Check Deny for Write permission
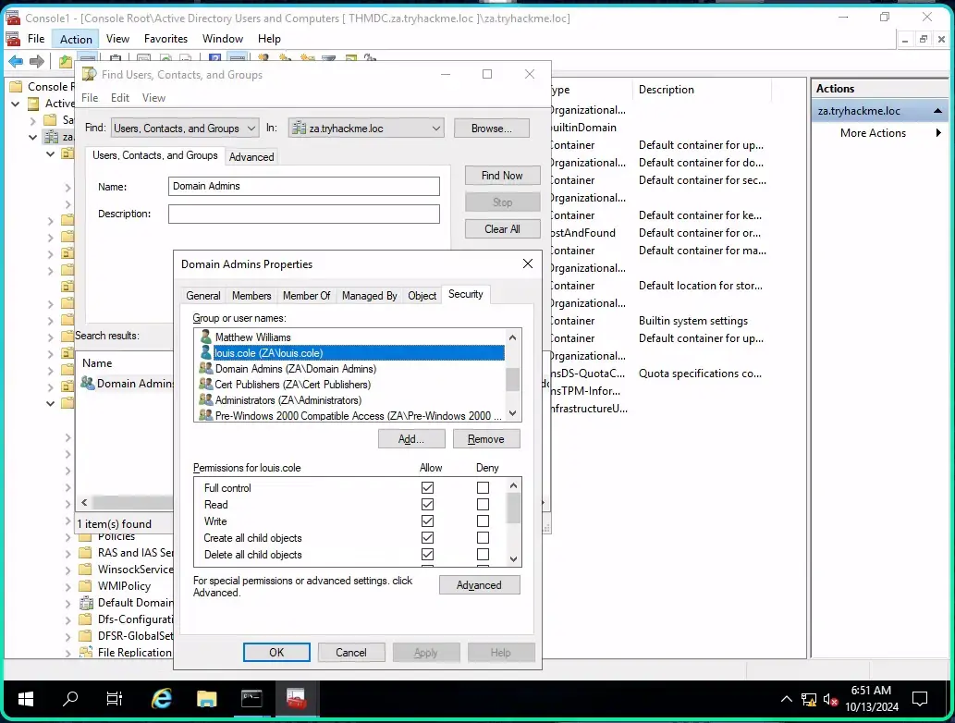Viewport: 955px width, 723px height. [x=483, y=521]
